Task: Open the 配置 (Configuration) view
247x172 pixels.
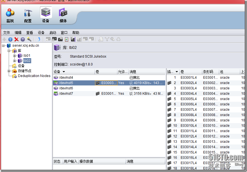Action: click(28, 15)
